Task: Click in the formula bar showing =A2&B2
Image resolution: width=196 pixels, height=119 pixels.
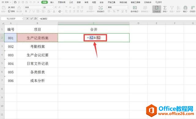Action: click(117, 19)
